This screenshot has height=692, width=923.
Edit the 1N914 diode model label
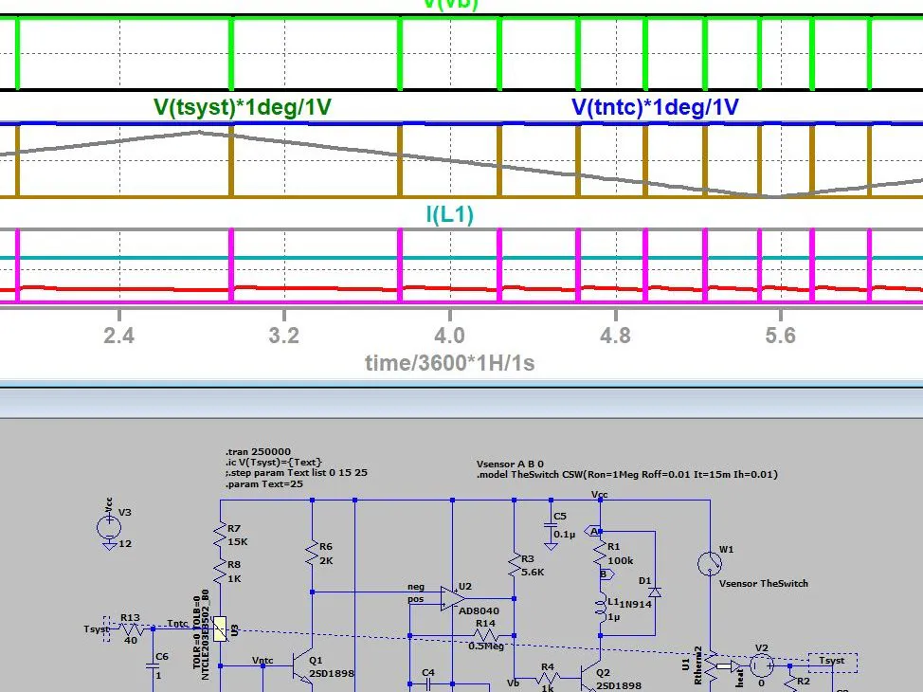click(x=636, y=603)
